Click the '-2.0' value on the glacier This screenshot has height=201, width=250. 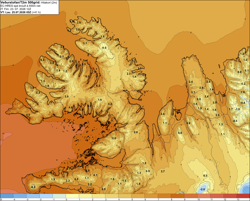pos(202,189)
